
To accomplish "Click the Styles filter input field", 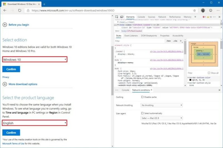I will [139, 41].
